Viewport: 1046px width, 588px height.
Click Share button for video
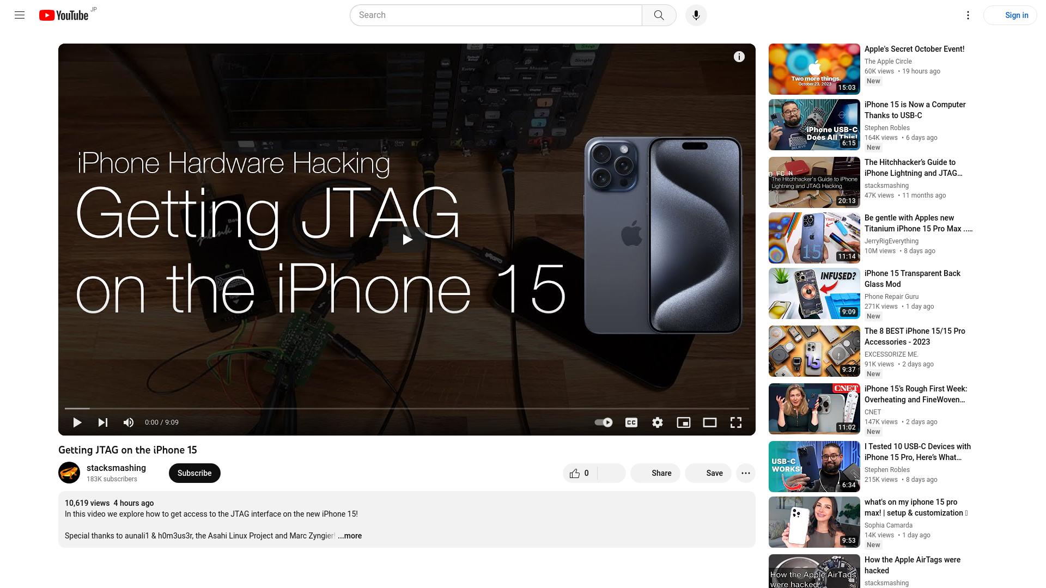[x=655, y=473]
